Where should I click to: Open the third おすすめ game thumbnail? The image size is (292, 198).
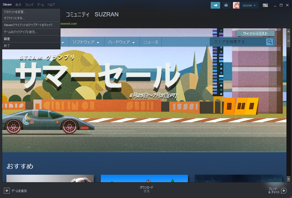pyautogui.click(x=238, y=179)
